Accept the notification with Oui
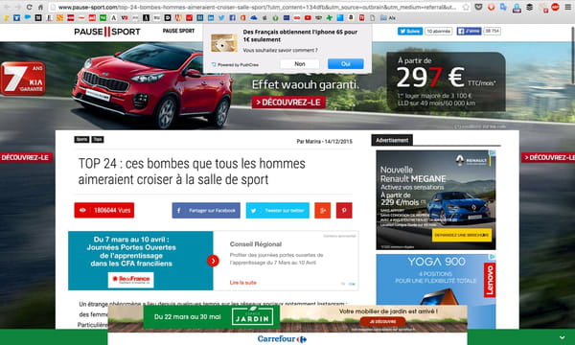 345,64
